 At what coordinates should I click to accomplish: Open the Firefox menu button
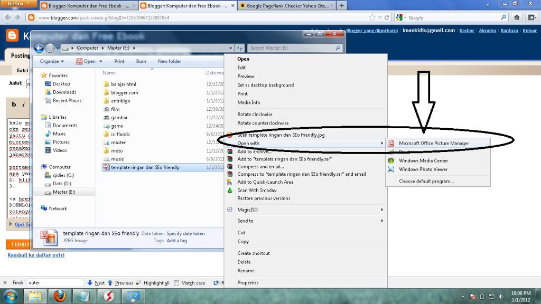[x=18, y=4]
